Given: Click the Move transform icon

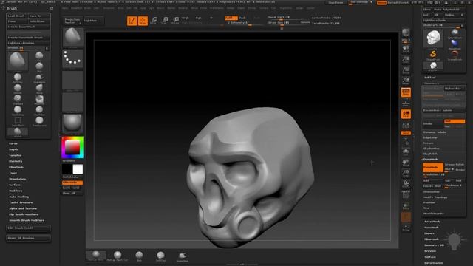Looking at the screenshot, I should click(x=154, y=21).
